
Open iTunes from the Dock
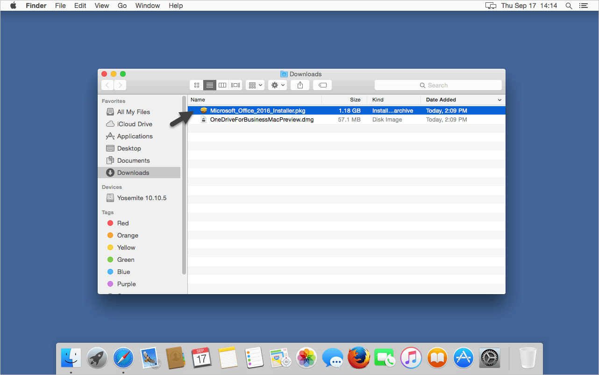point(411,359)
